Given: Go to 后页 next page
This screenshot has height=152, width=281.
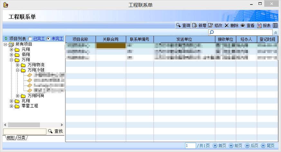Looking at the screenshot, I should [x=252, y=146].
